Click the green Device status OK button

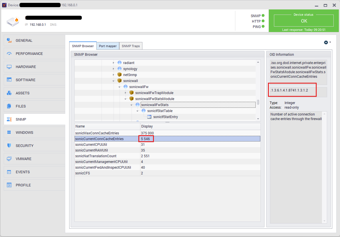coord(304,21)
